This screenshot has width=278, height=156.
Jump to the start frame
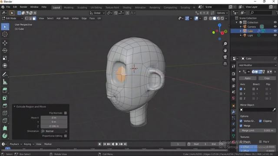(x=105, y=144)
